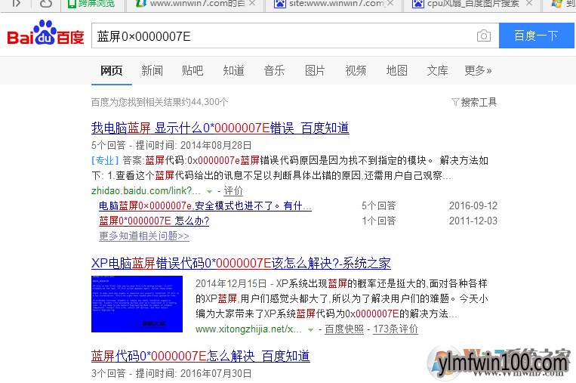Switch to 跨屏浏览 browser tab
The image size is (576, 383).
(x=92, y=4)
